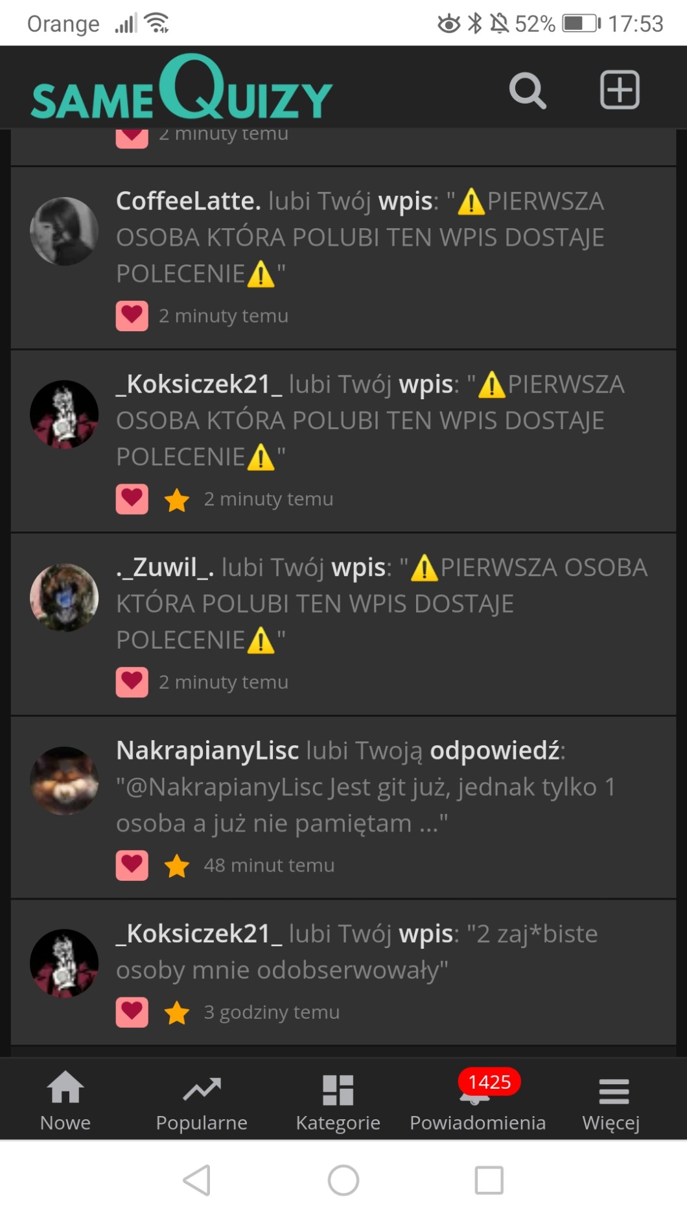The height and width of the screenshot is (1221, 687).
Task: Open the Kategorie tab
Action: [x=338, y=1100]
